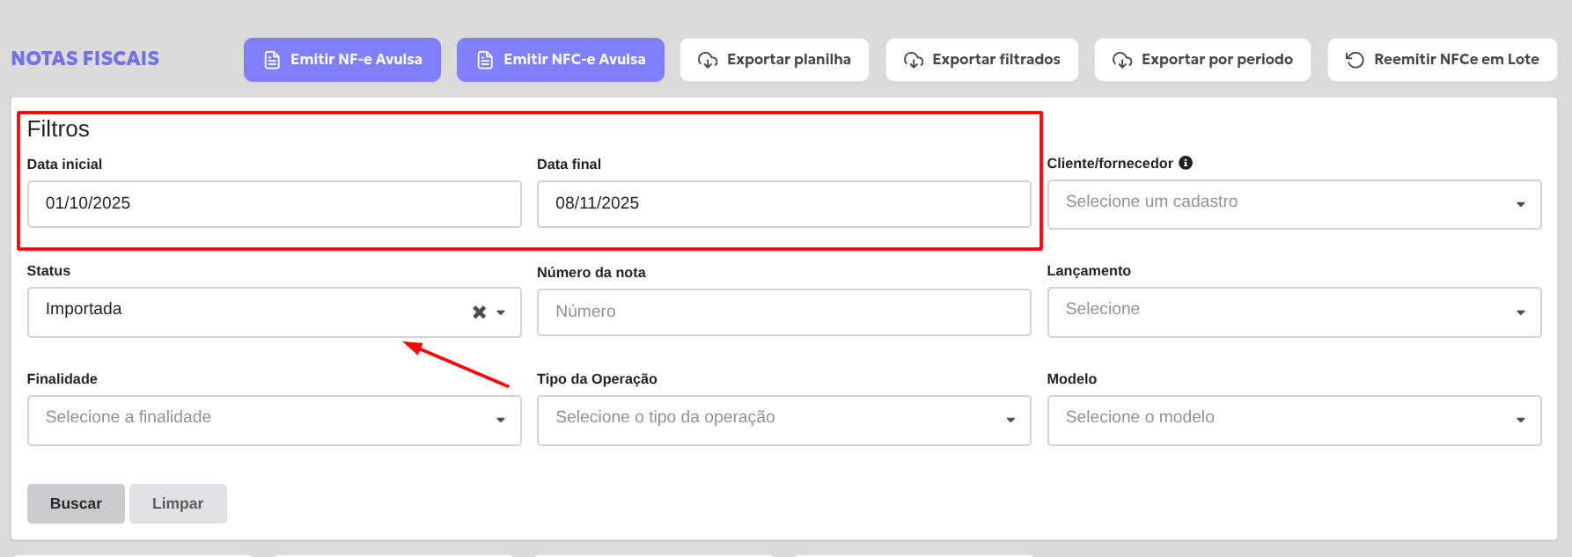The image size is (1572, 557).
Task: Open the Lançamento dropdown
Action: pos(1294,312)
